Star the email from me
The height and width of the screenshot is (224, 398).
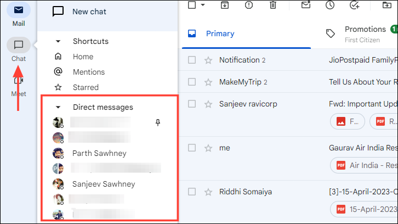[x=208, y=148]
